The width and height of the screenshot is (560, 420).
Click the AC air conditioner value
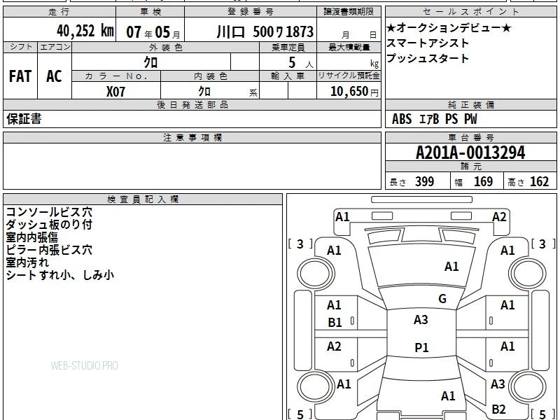pos(55,76)
